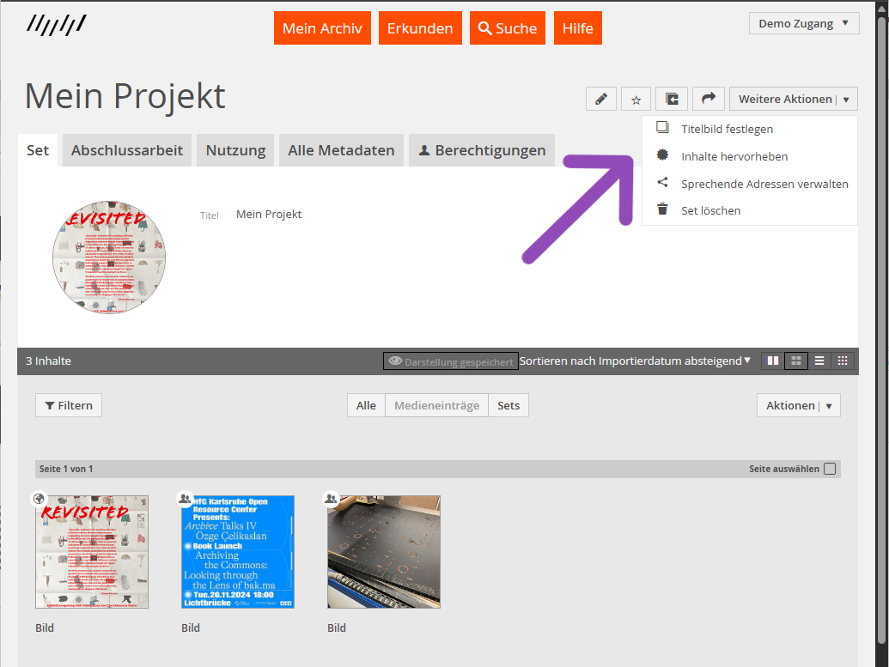Open the 'Demo Zugang' user dropdown
Viewport: 889px width, 667px height.
tap(804, 23)
